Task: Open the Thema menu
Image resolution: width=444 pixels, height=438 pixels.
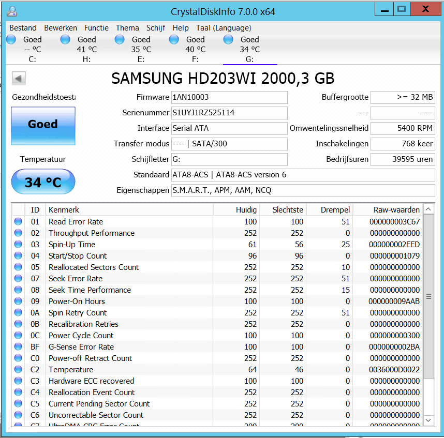Action: point(127,28)
